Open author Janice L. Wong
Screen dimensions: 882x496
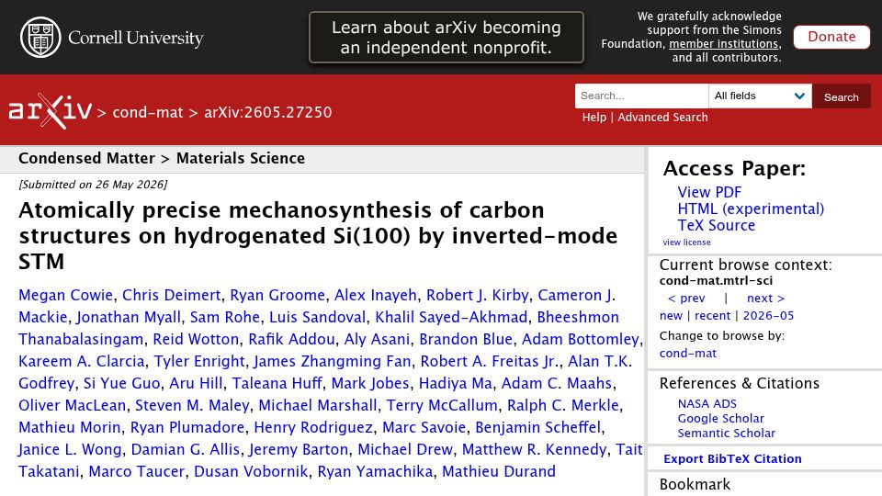pyautogui.click(x=70, y=449)
